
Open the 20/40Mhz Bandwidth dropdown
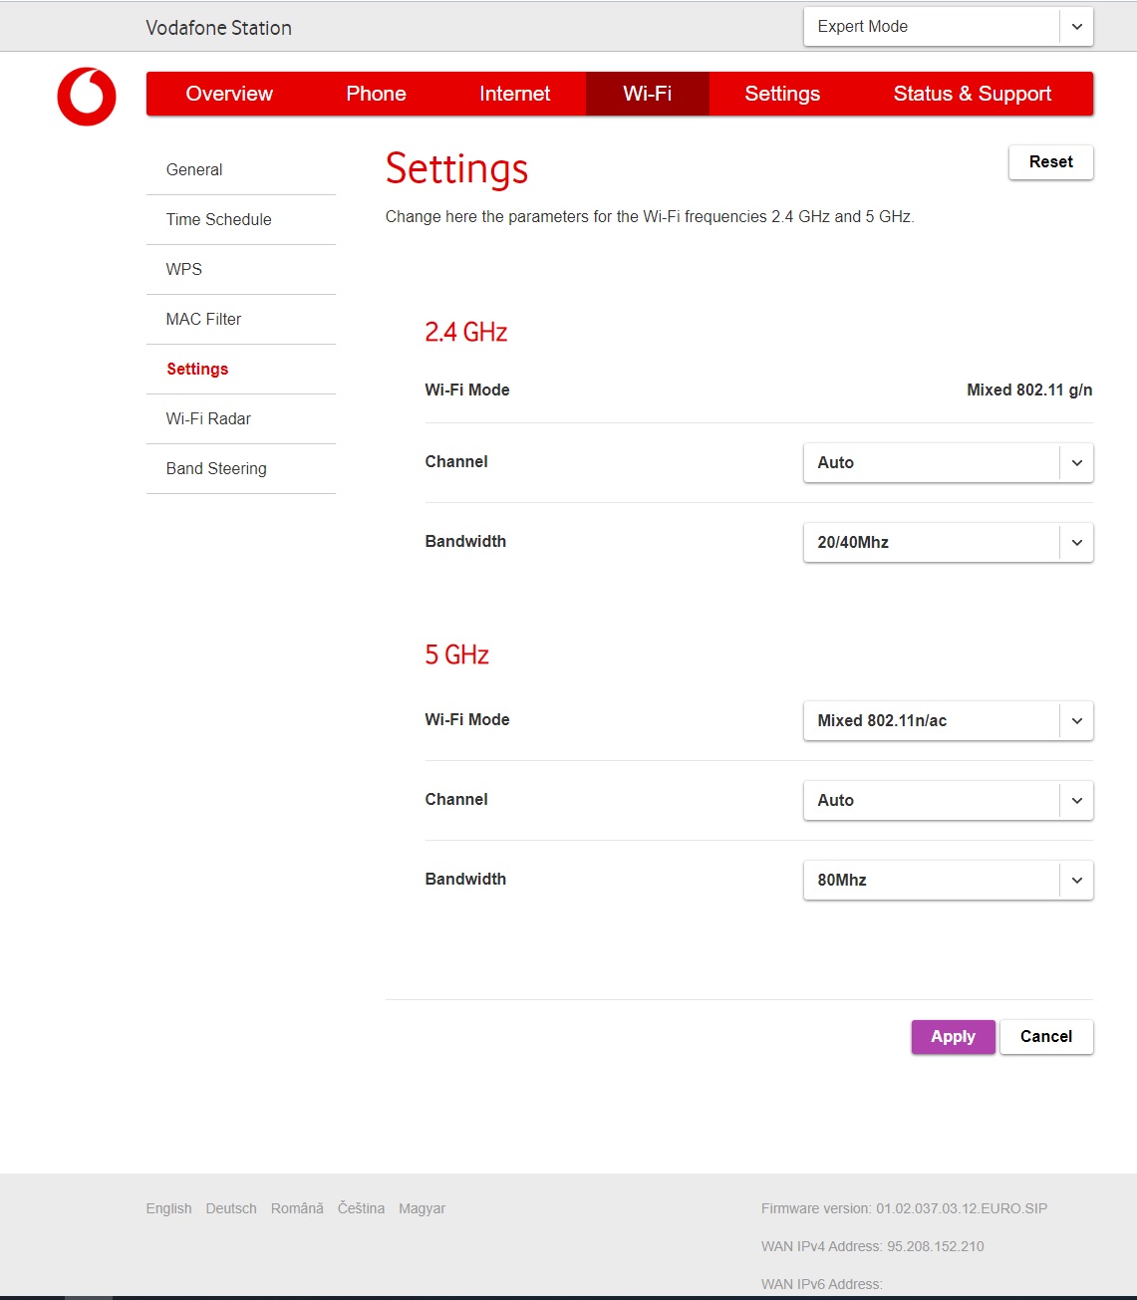tap(948, 542)
